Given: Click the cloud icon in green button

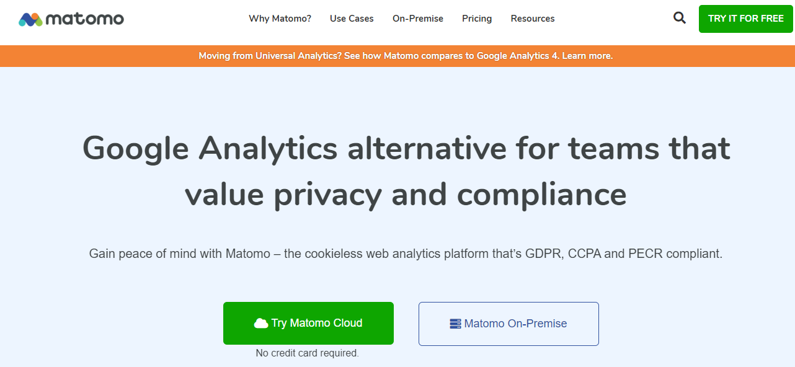Looking at the screenshot, I should 261,323.
